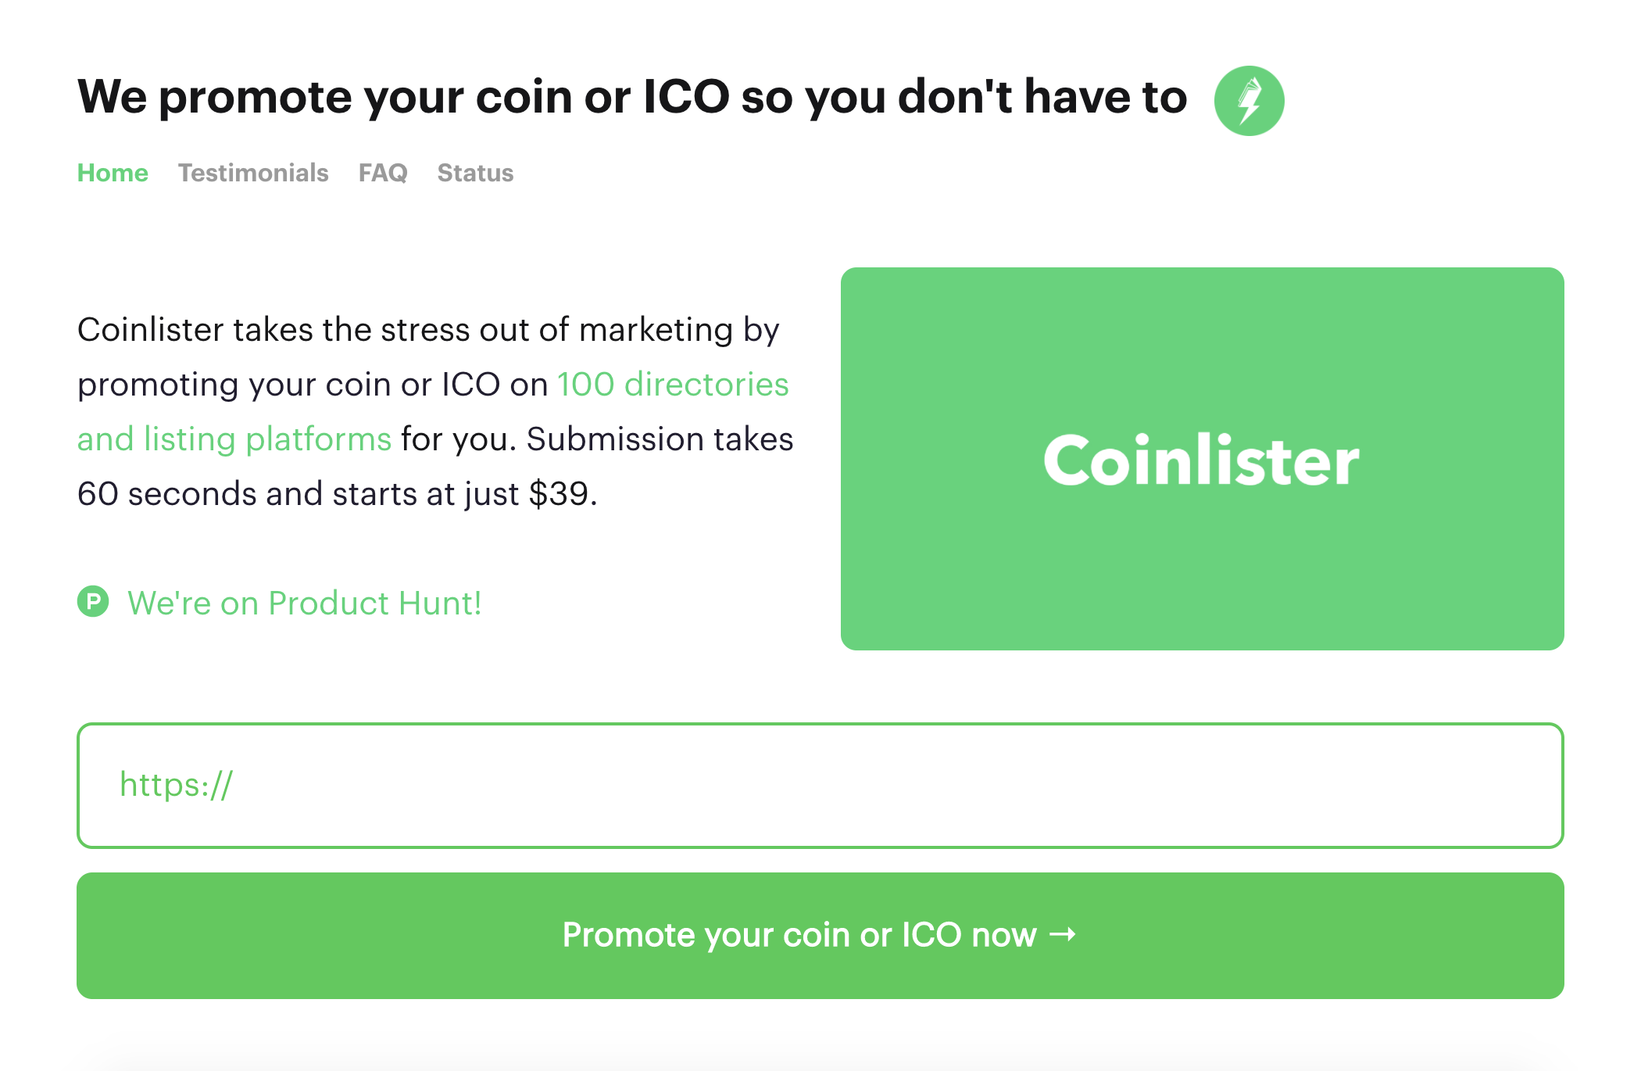Check the Status page
The width and height of the screenshot is (1641, 1071).
coord(474,173)
